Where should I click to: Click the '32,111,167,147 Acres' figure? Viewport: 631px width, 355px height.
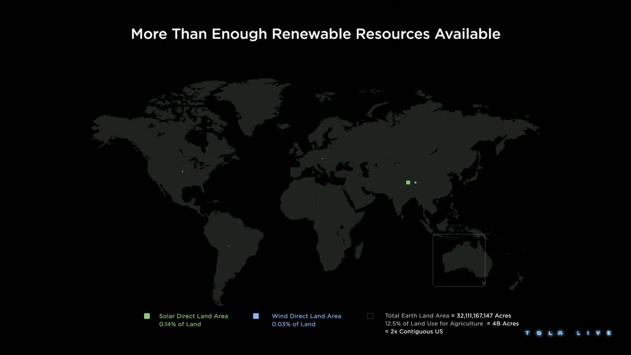484,316
